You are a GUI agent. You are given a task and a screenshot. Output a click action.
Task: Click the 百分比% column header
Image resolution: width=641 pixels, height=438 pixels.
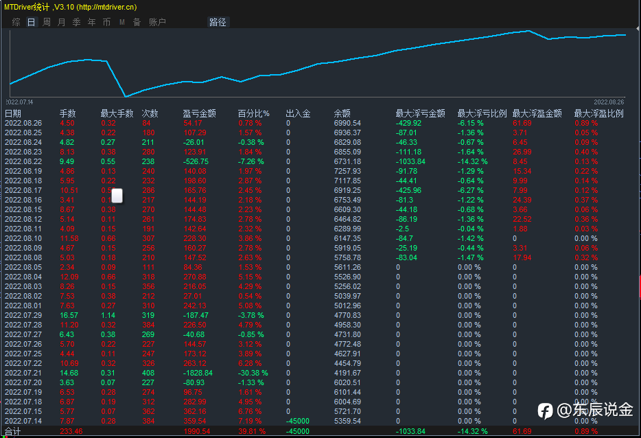tap(253, 113)
